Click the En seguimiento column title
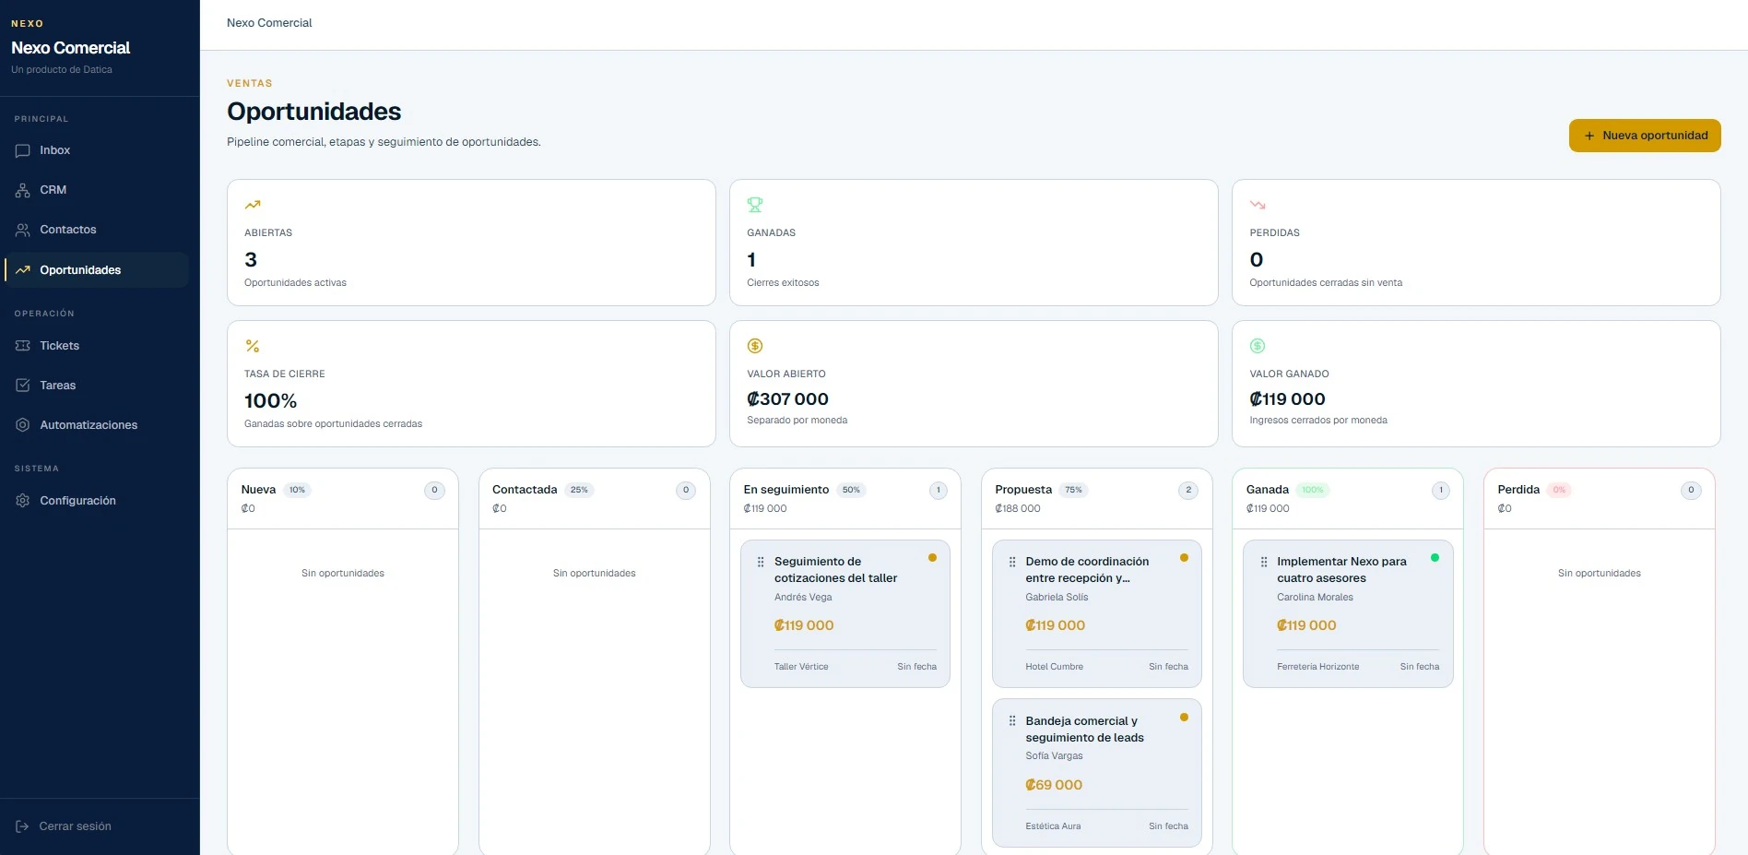Screen dimensions: 1748x855 click(x=786, y=490)
